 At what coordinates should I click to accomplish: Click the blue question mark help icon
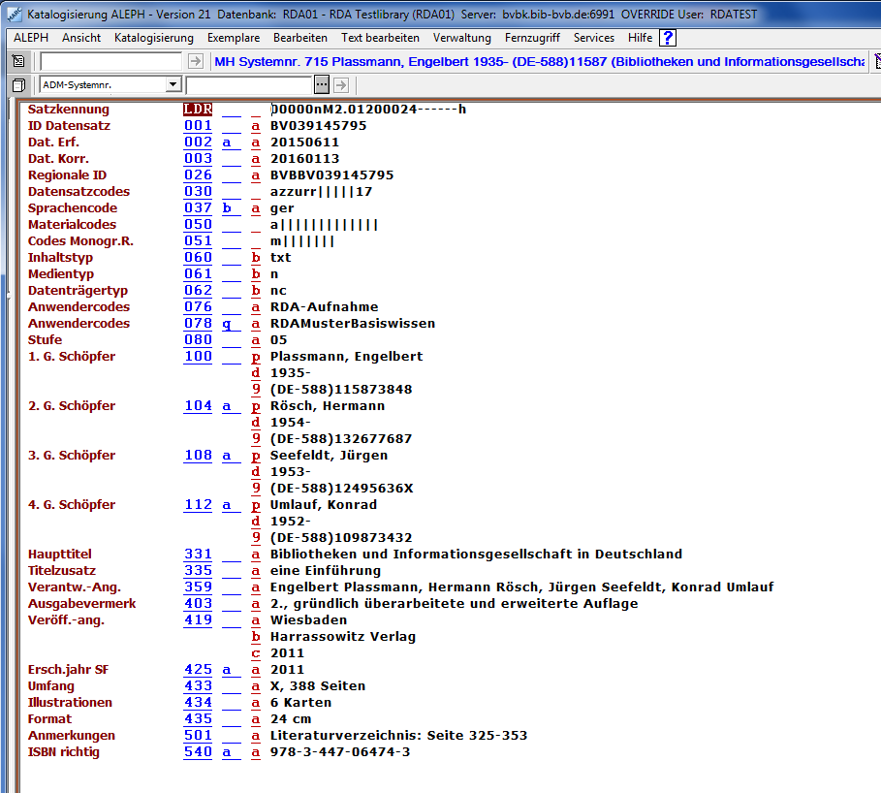pos(668,38)
